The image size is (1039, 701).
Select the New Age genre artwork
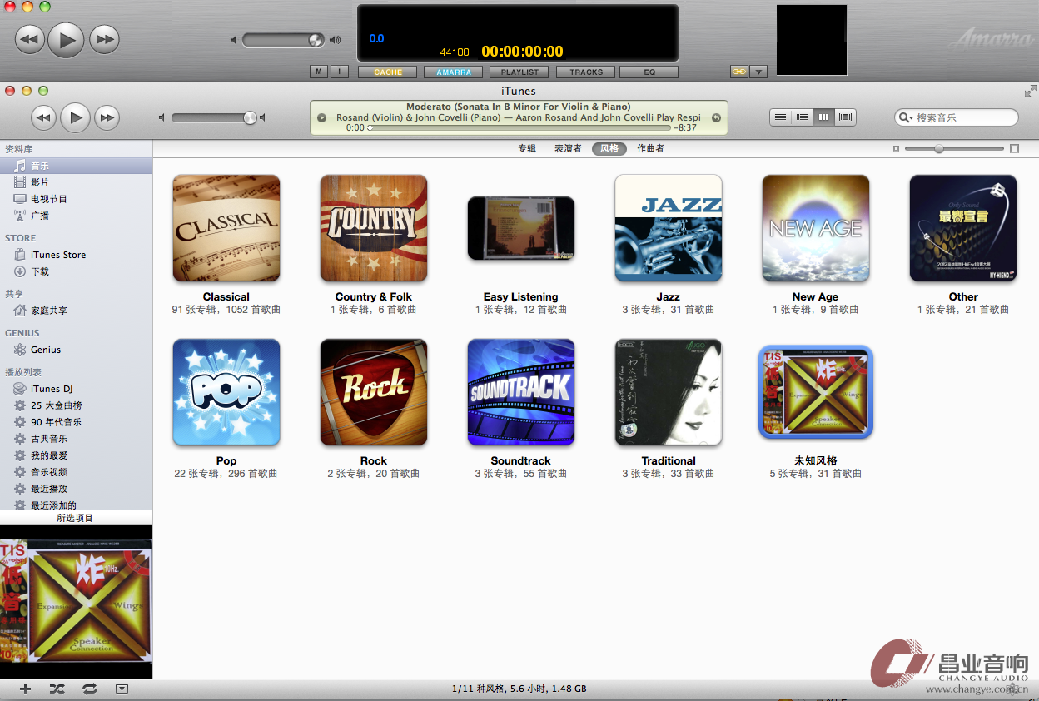[x=816, y=228]
